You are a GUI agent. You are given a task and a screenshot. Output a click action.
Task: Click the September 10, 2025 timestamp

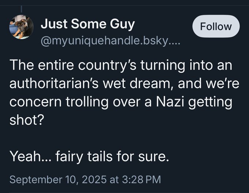pos(85,179)
